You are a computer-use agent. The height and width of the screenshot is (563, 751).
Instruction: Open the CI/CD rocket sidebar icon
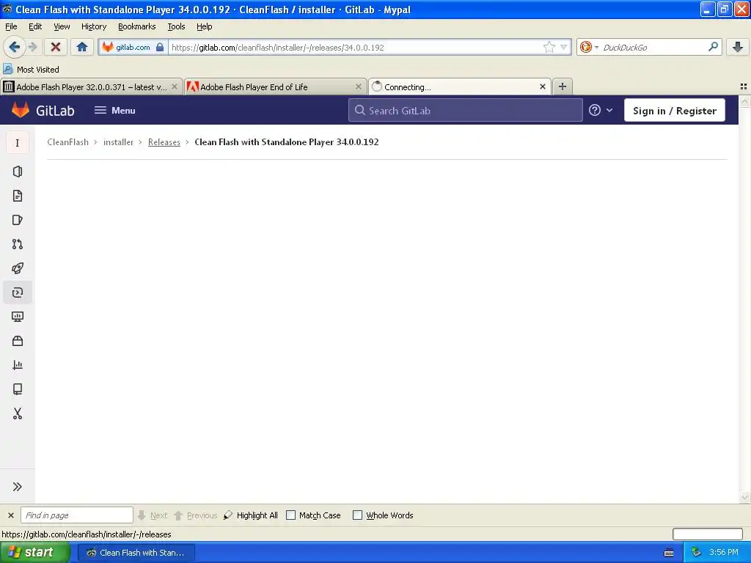coord(18,268)
